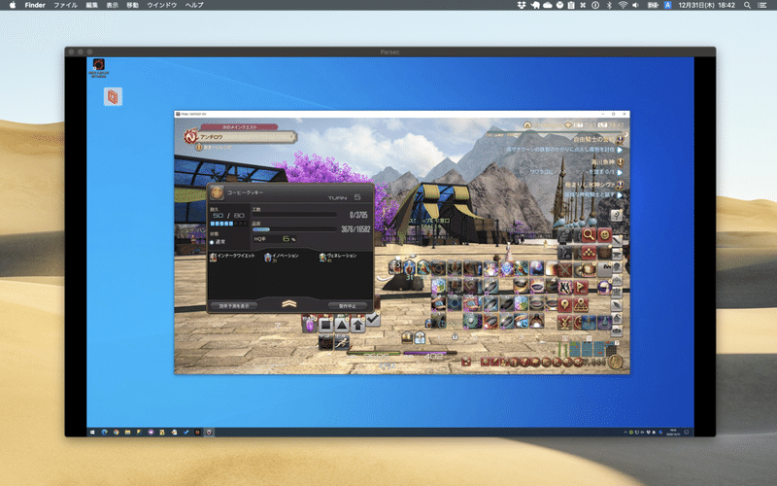Image resolution: width=777 pixels, height=486 pixels.
Task: Click the purple crystal hotbar icon
Action: tap(310, 326)
